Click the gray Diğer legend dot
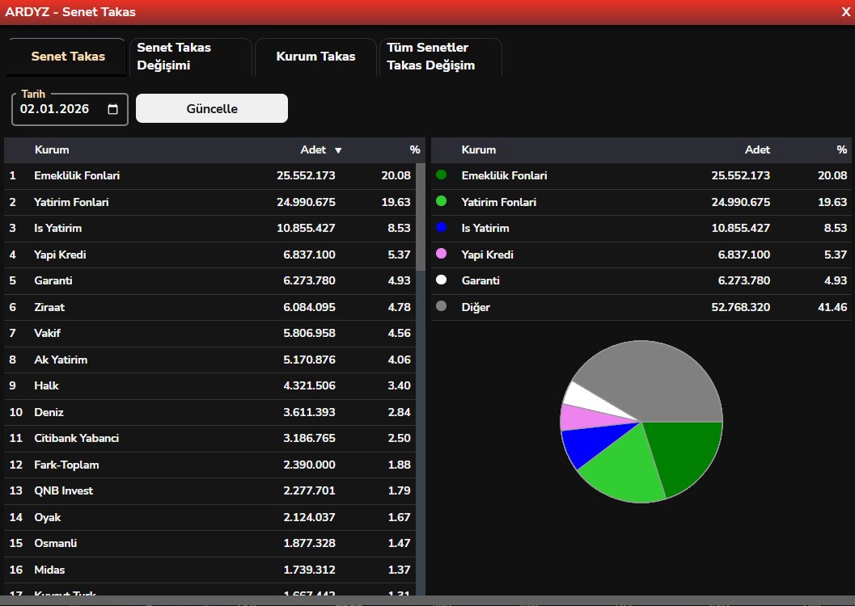 (x=441, y=306)
